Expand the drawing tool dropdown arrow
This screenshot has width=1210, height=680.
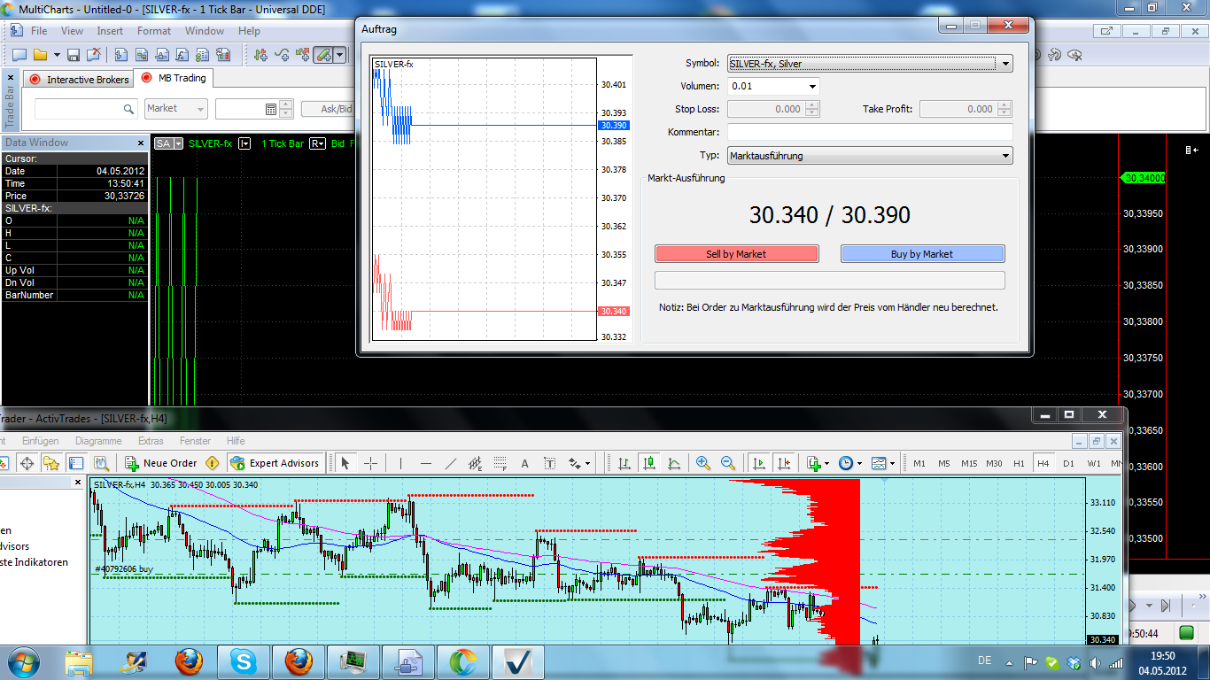coord(339,55)
